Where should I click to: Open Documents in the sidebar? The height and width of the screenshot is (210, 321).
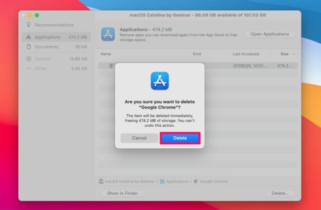click(56, 47)
